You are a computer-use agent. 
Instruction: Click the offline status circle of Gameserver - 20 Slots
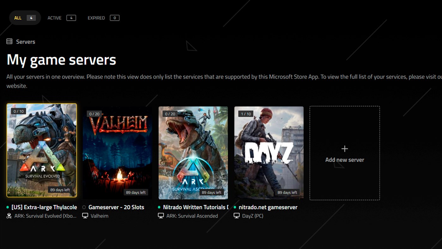point(84,207)
